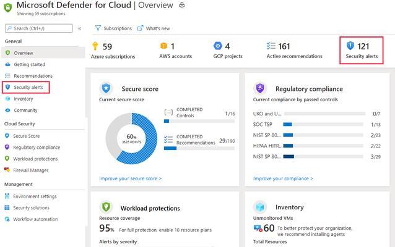
Task: Click the Inventory card heading
Action: [x=290, y=207]
